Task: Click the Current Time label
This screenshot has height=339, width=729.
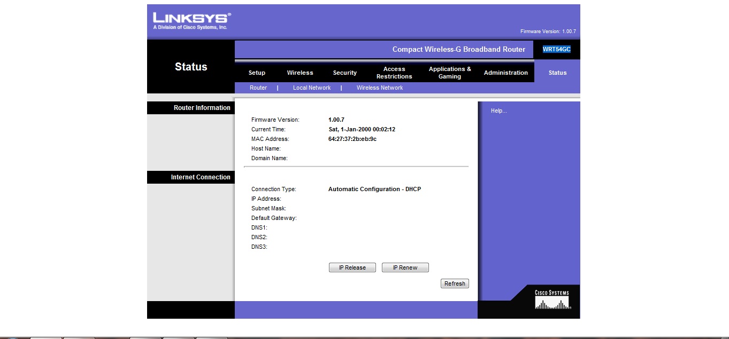Action: [x=268, y=129]
